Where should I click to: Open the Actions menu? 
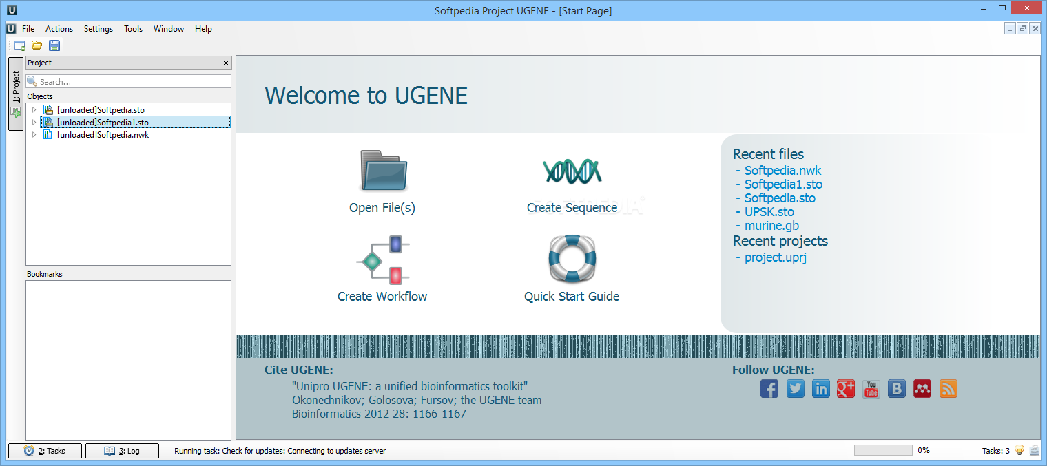[59, 29]
